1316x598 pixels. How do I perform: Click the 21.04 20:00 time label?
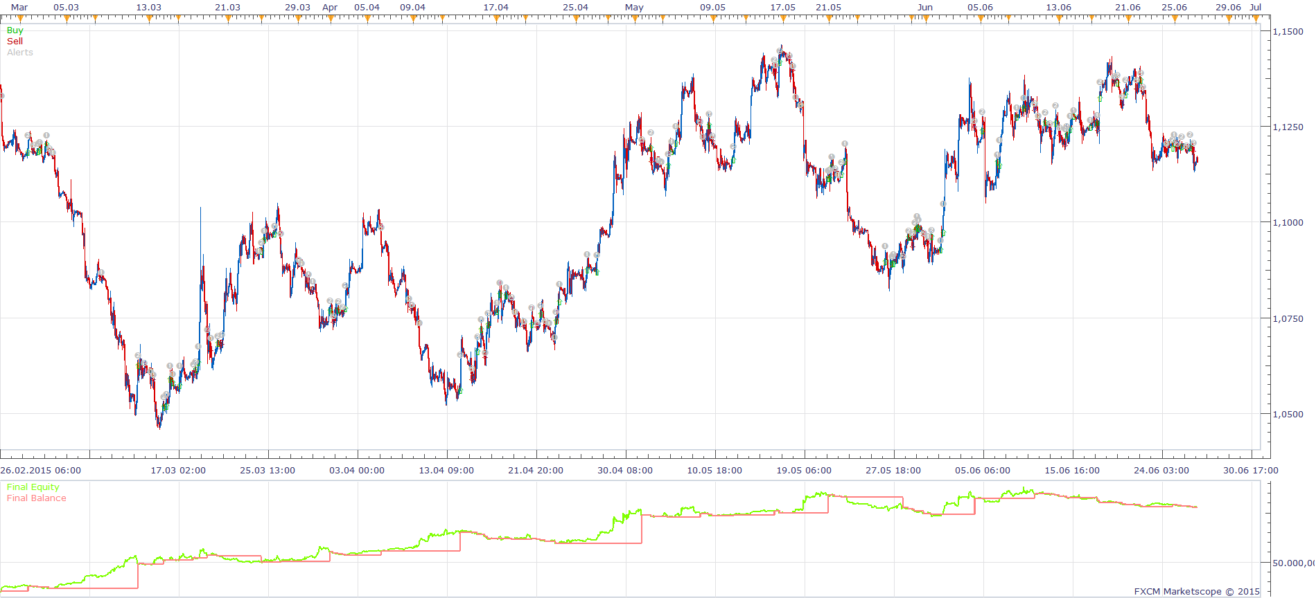(536, 471)
